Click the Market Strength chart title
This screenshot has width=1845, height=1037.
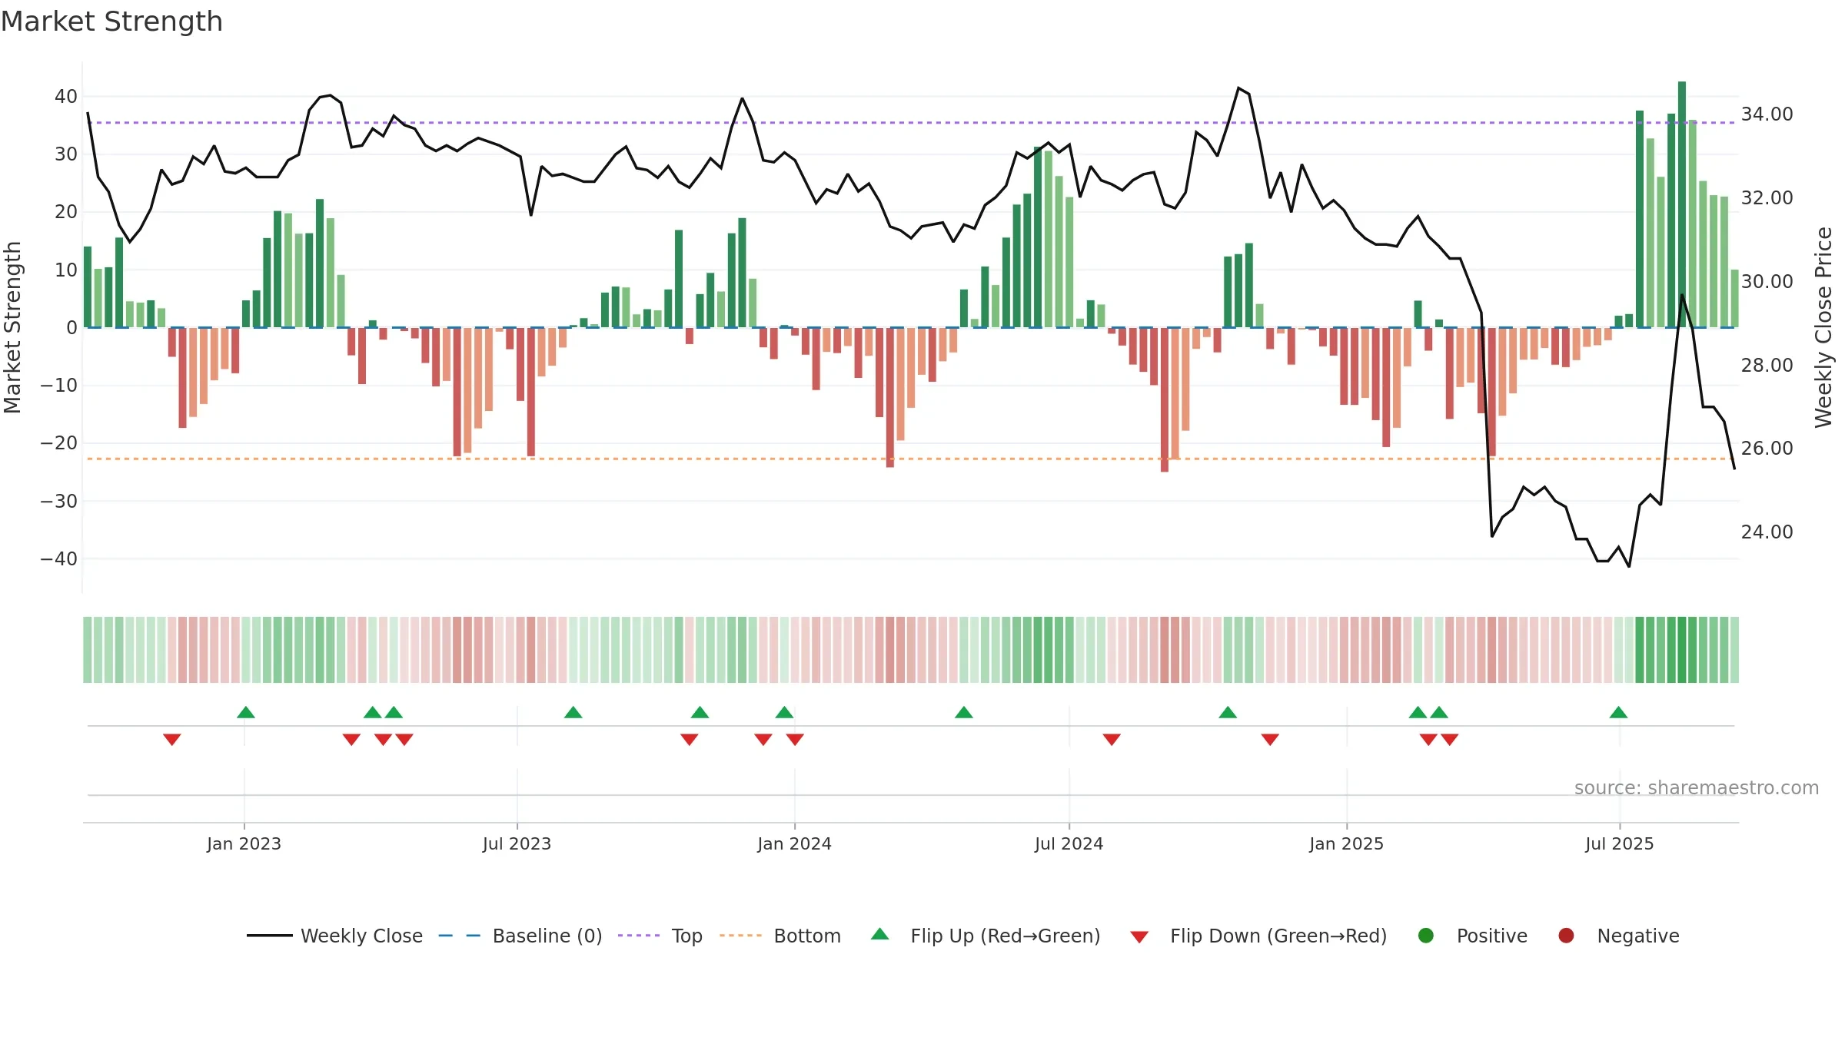[x=111, y=22]
